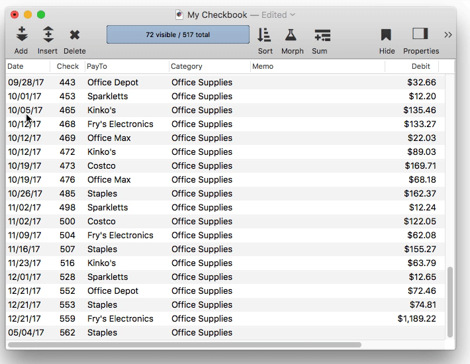Click the vertical scrollbar thumb

coord(451,301)
